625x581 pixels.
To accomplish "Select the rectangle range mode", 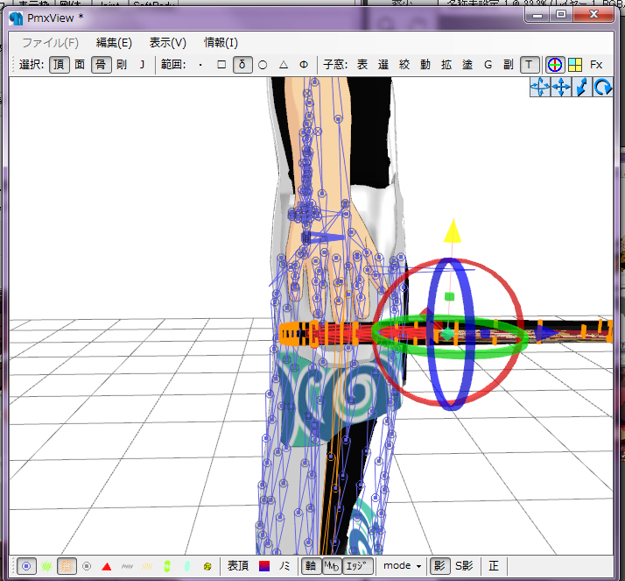I will (221, 65).
